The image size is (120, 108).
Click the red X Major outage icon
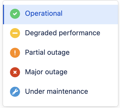click(x=15, y=72)
